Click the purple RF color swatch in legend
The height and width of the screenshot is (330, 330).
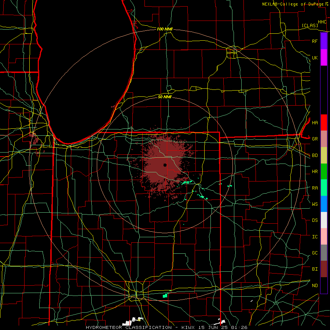click(x=324, y=41)
